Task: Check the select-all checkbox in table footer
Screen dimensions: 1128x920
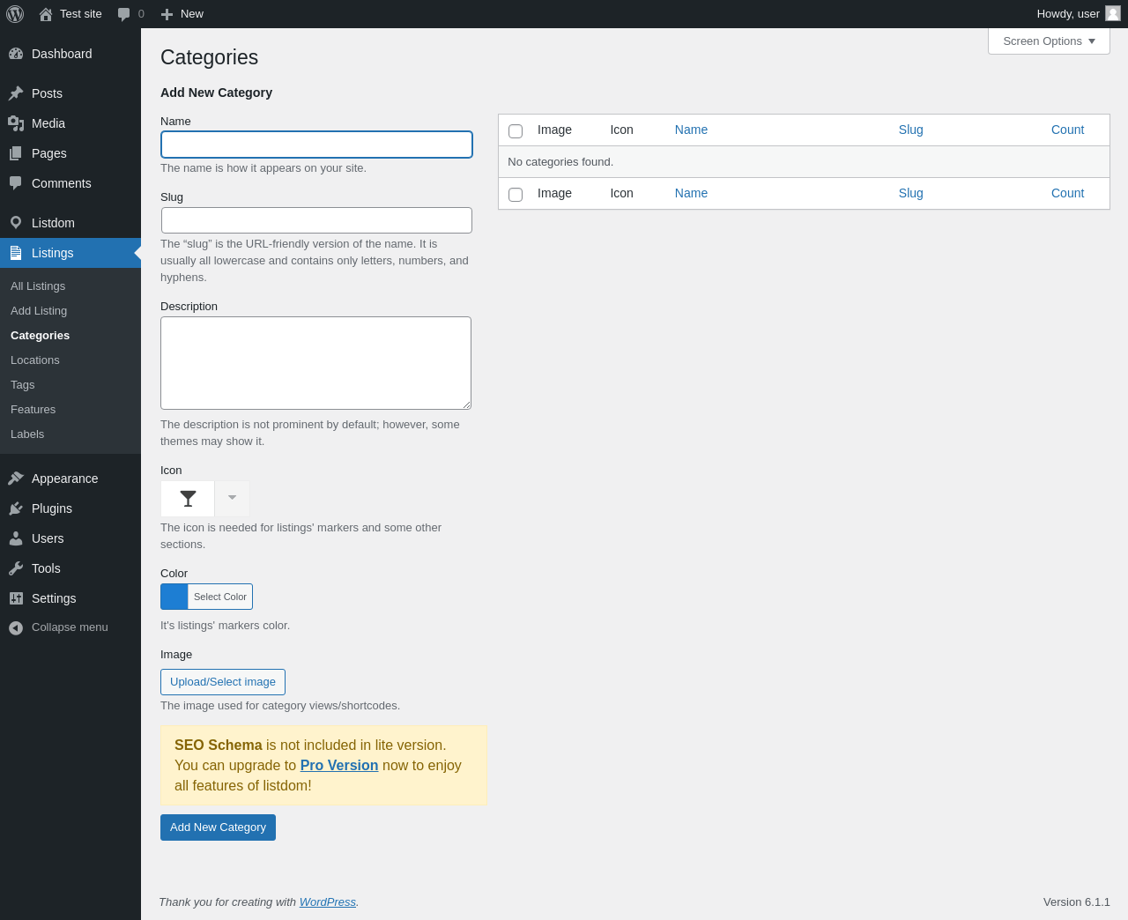Action: 516,195
